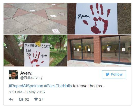Open the sidewalk flyers photo

(x=35, y=19)
